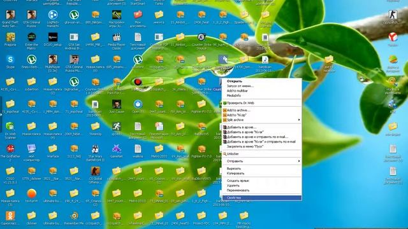
Task: Select Добавить в архив и отправить по e-mail...
Action: coord(262,137)
